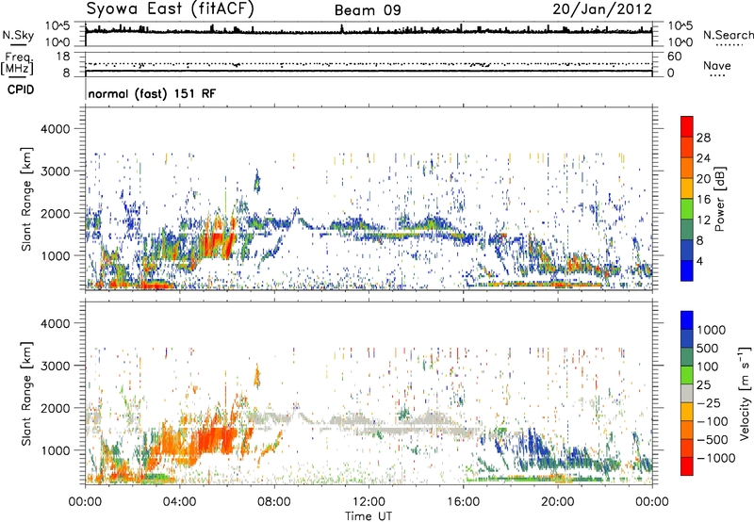Click the '2000' tick on the power panel

point(55,213)
